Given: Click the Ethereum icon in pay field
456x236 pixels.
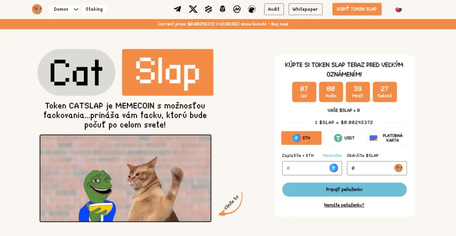Looking at the screenshot, I should pyautogui.click(x=334, y=168).
